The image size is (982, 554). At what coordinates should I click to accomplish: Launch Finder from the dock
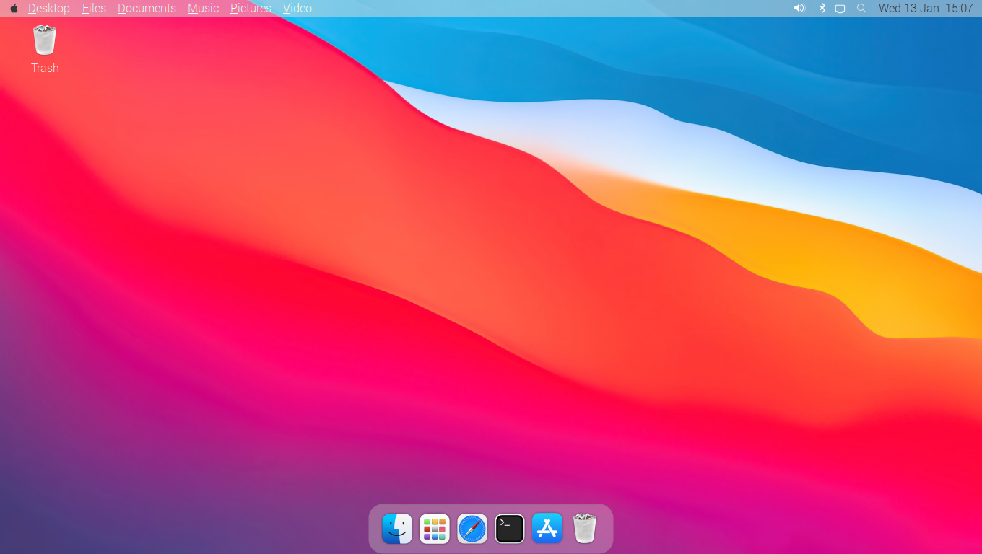397,529
